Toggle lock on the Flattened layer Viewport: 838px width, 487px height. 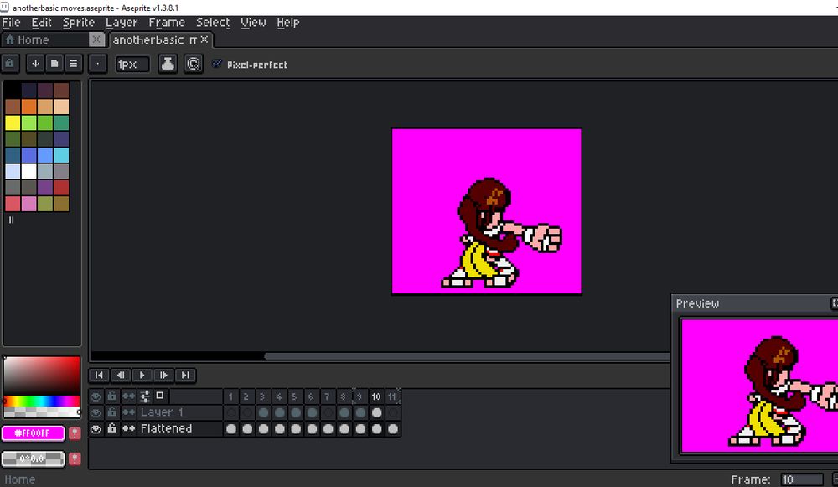111,428
